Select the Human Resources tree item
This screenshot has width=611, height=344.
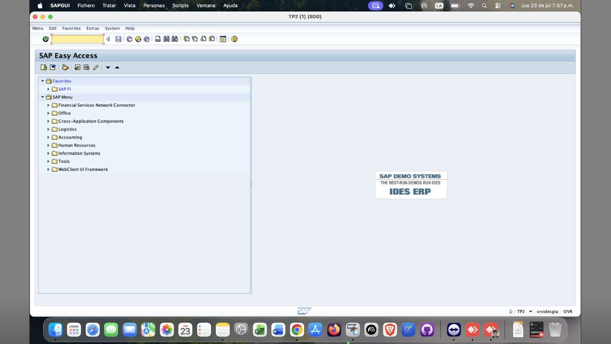tap(77, 146)
